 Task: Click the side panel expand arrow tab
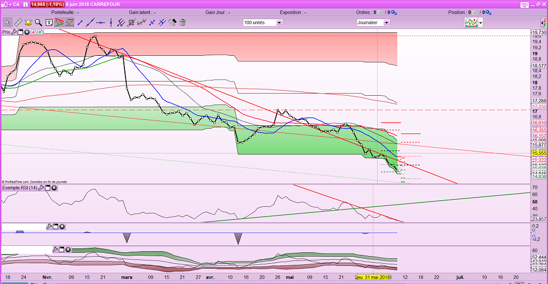[544, 23]
